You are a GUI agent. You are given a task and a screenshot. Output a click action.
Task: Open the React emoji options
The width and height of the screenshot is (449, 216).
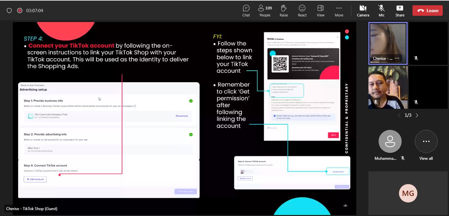[302, 11]
